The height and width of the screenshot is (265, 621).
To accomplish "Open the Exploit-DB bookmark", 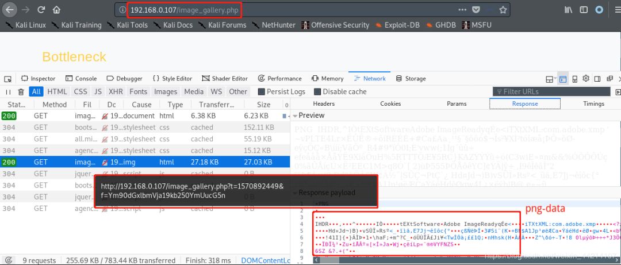I will point(397,25).
